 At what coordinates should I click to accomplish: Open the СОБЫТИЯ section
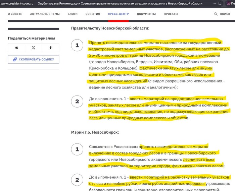pos(93,14)
